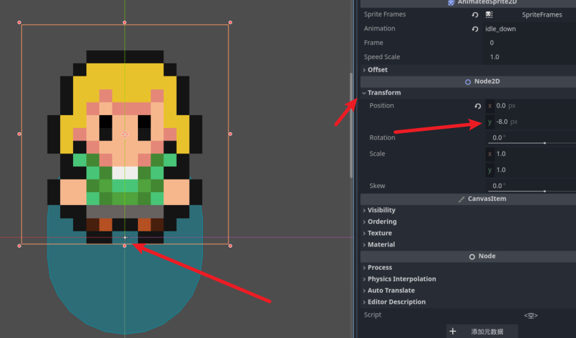Expand the Material section
This screenshot has height=338, width=576.
point(381,244)
